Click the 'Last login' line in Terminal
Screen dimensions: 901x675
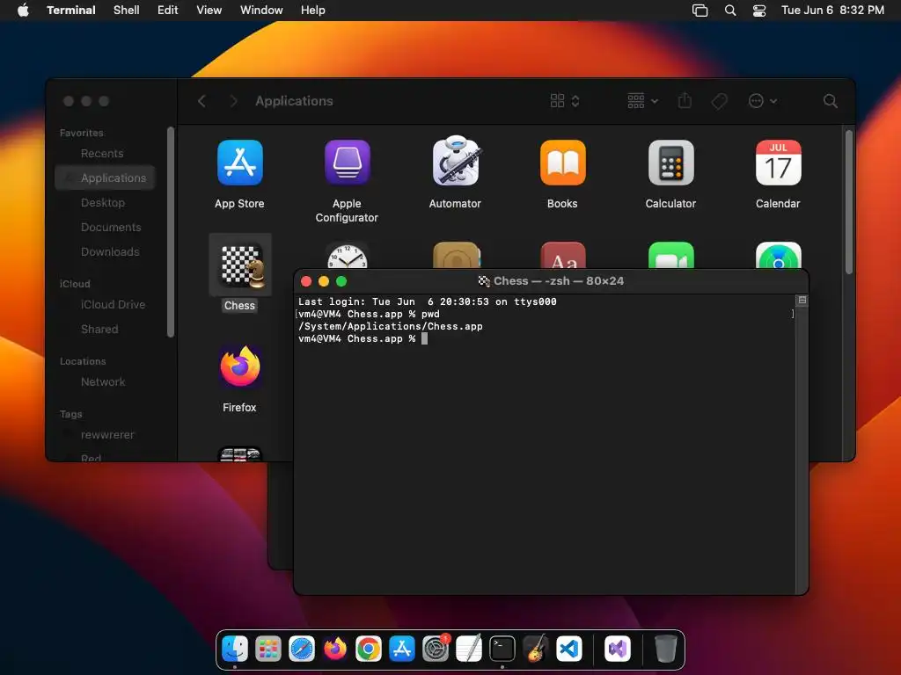click(x=427, y=301)
